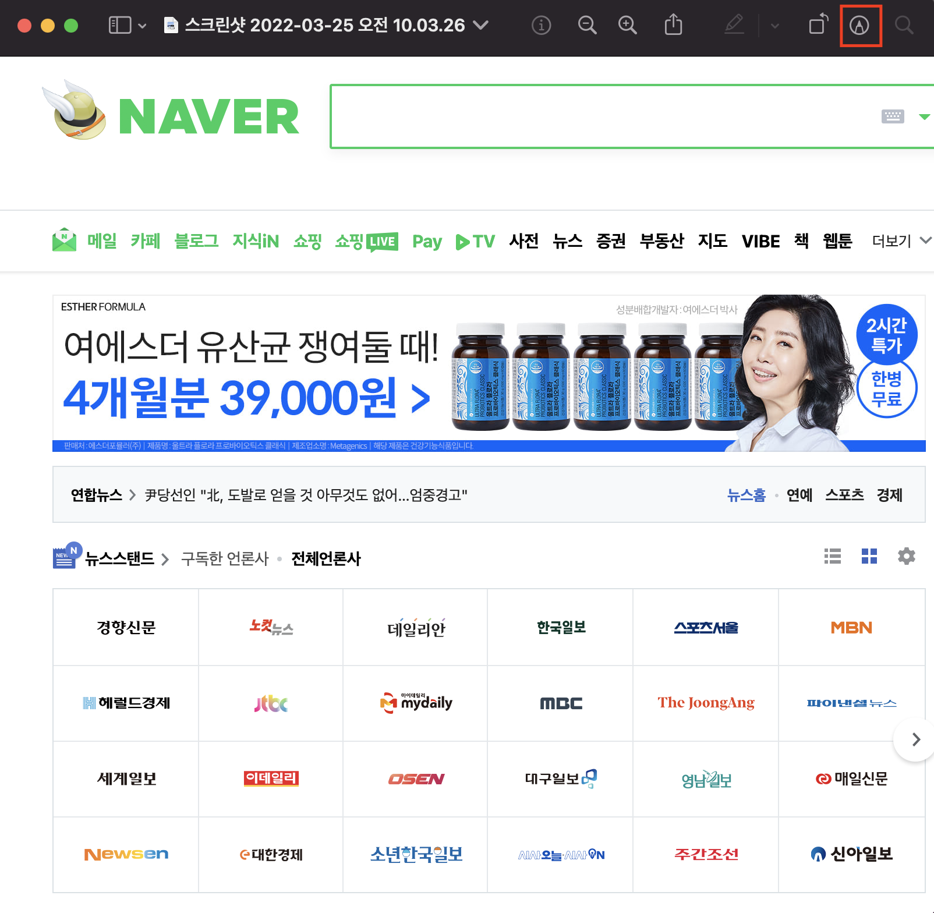The height and width of the screenshot is (913, 934).
Task: Click the NAVER logo
Action: [x=208, y=116]
